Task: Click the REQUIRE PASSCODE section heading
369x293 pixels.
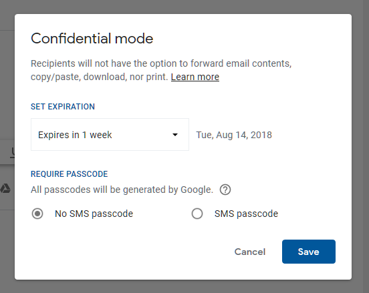Action: 70,174
